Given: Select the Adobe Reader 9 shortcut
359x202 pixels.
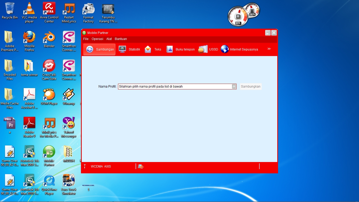Looking at the screenshot, I should 29,127.
